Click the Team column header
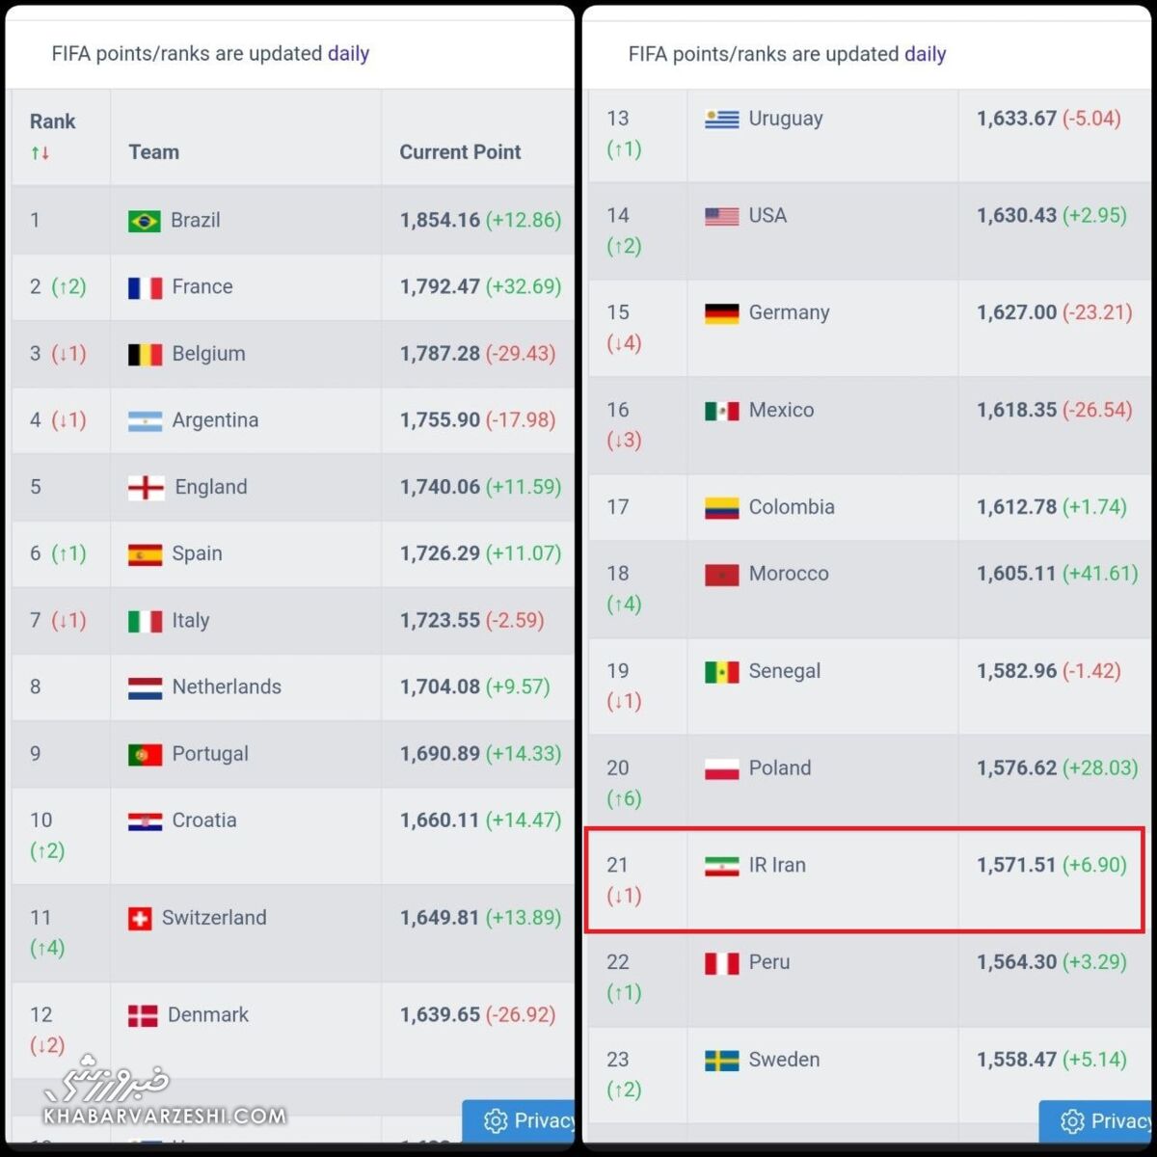Image resolution: width=1157 pixels, height=1157 pixels. [x=154, y=152]
